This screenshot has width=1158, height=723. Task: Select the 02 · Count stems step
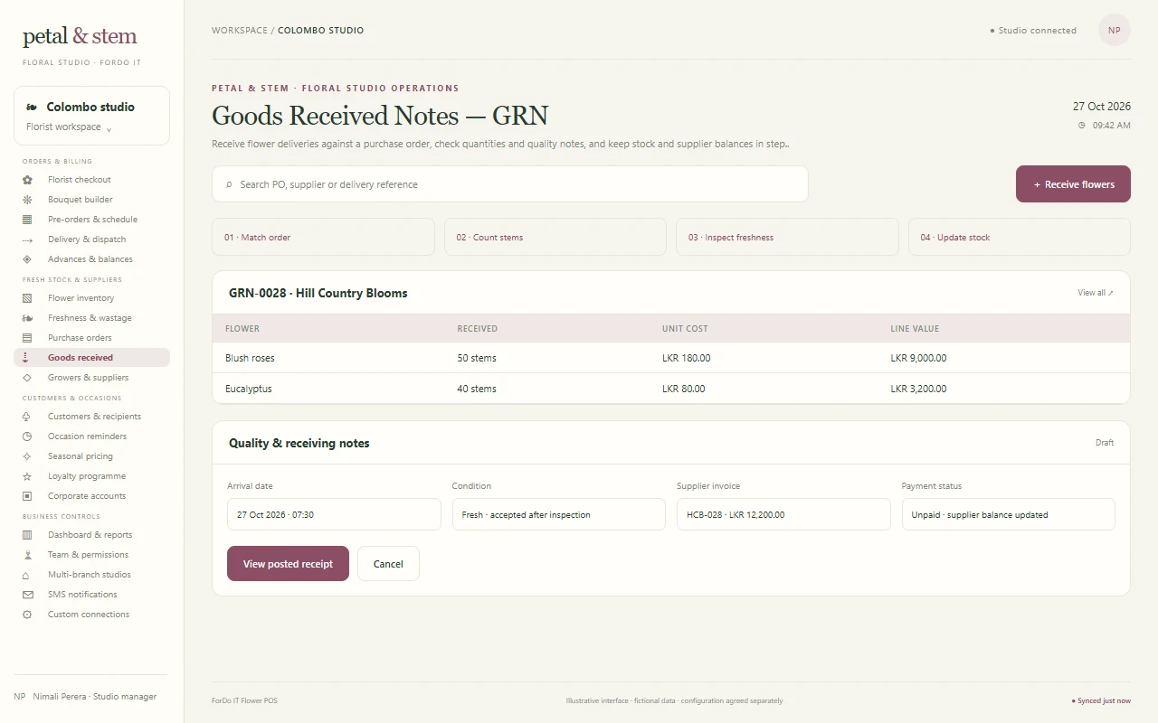click(555, 237)
